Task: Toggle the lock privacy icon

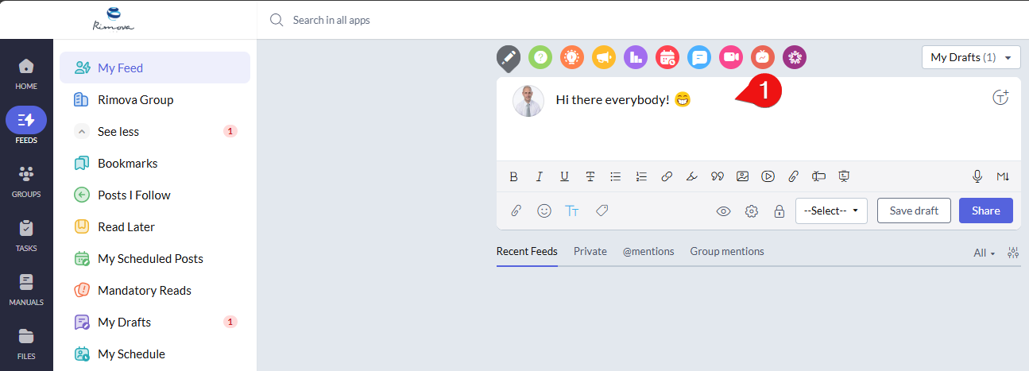Action: (x=779, y=211)
